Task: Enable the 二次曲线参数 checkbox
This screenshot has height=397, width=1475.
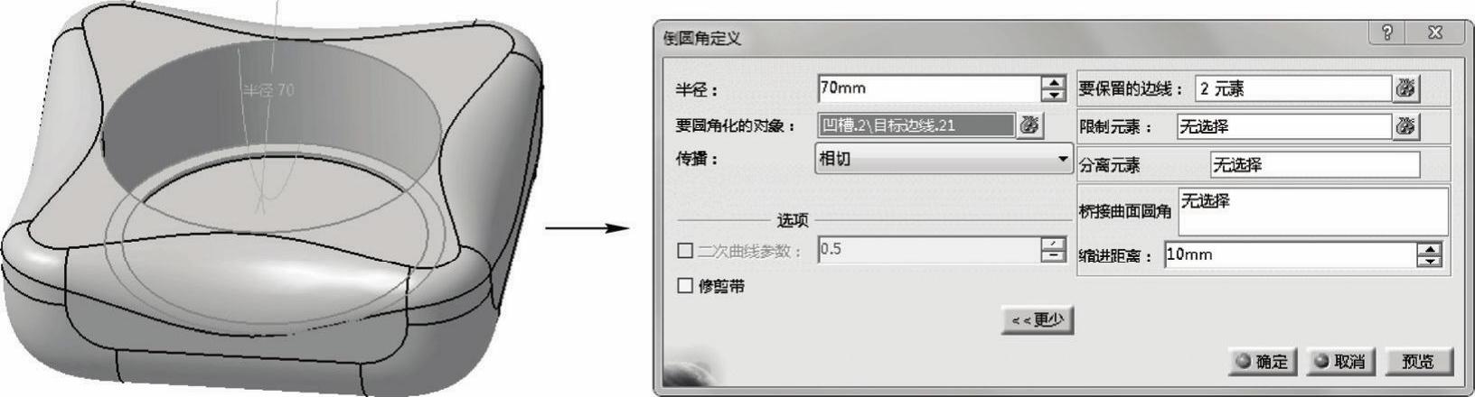Action: point(684,251)
